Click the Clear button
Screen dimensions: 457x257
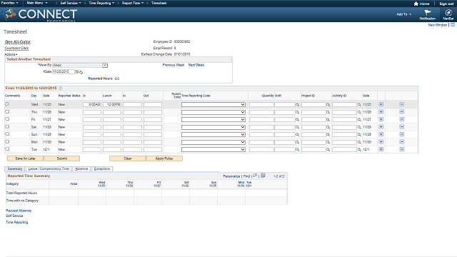[128, 158]
